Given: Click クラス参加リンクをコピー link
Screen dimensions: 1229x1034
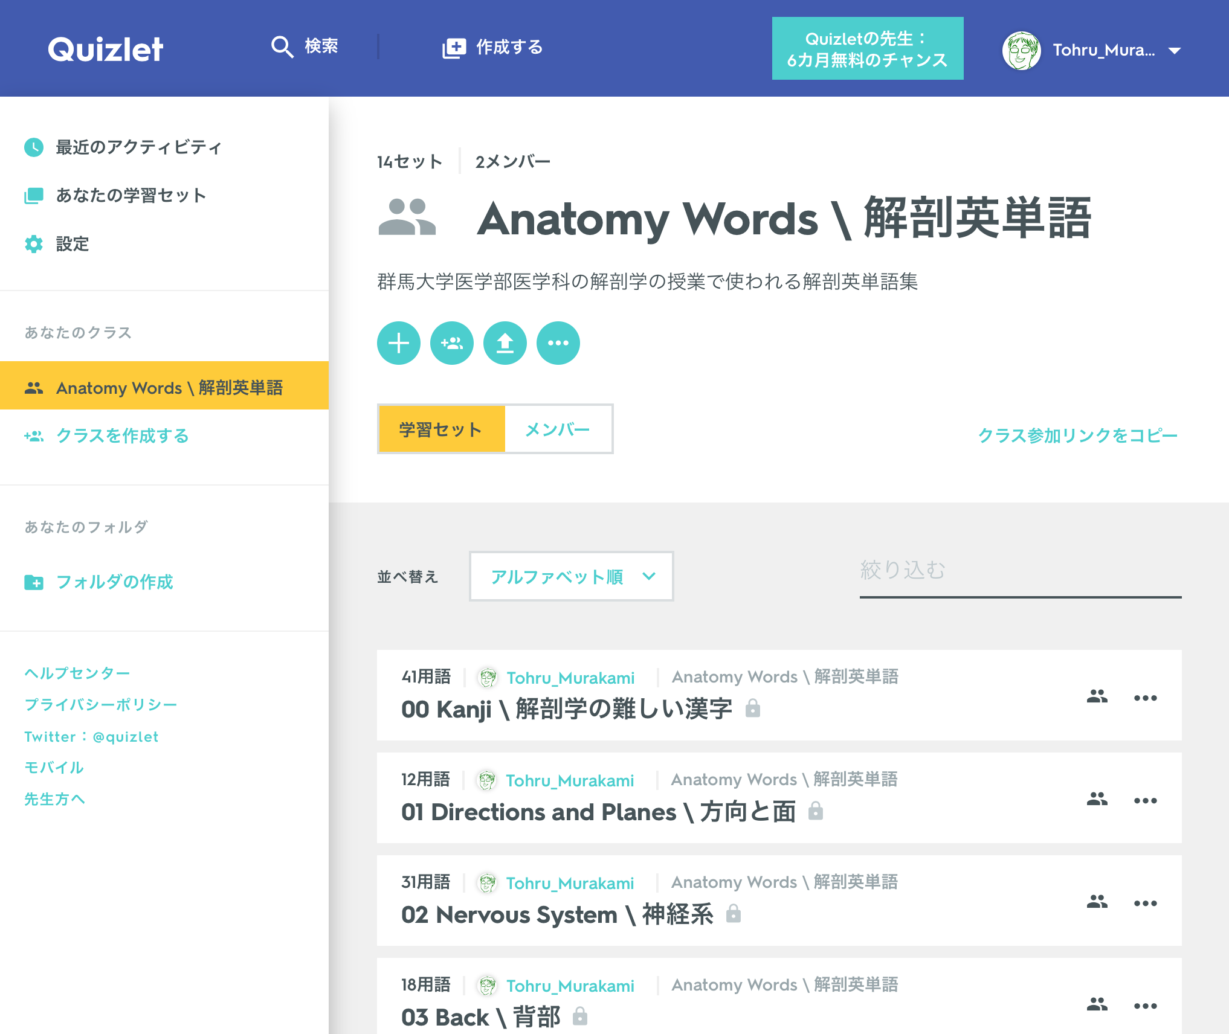Looking at the screenshot, I should tap(1077, 435).
